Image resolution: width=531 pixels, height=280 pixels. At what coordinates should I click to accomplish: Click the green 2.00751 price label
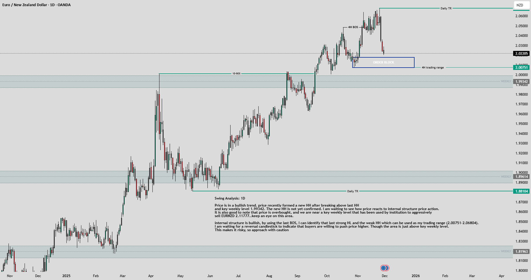pos(521,67)
